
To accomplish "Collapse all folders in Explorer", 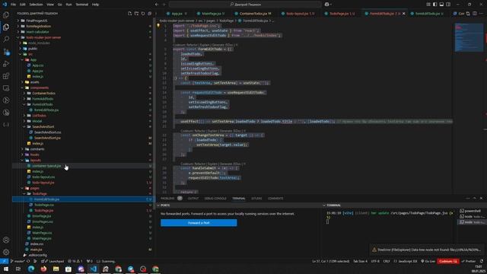I will 149,14.
